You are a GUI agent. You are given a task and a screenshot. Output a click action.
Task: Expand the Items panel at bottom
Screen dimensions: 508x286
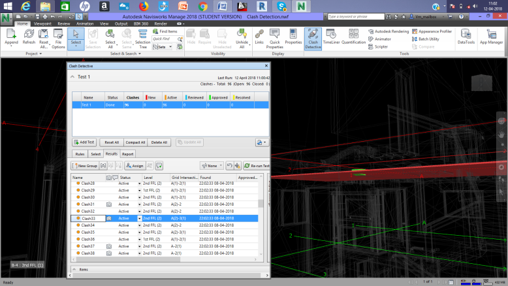74,269
